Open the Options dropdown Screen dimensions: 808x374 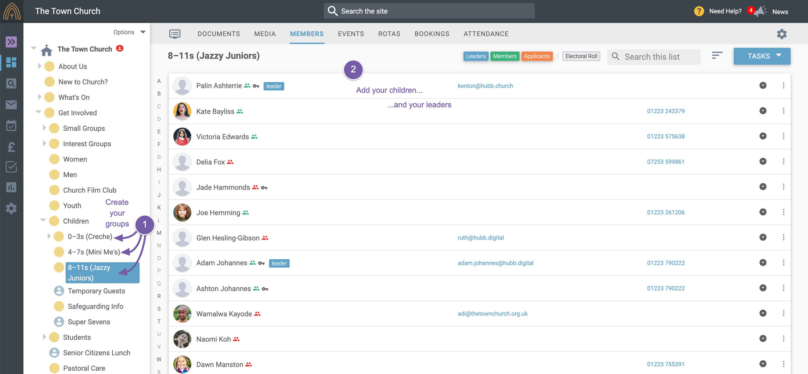tap(129, 32)
